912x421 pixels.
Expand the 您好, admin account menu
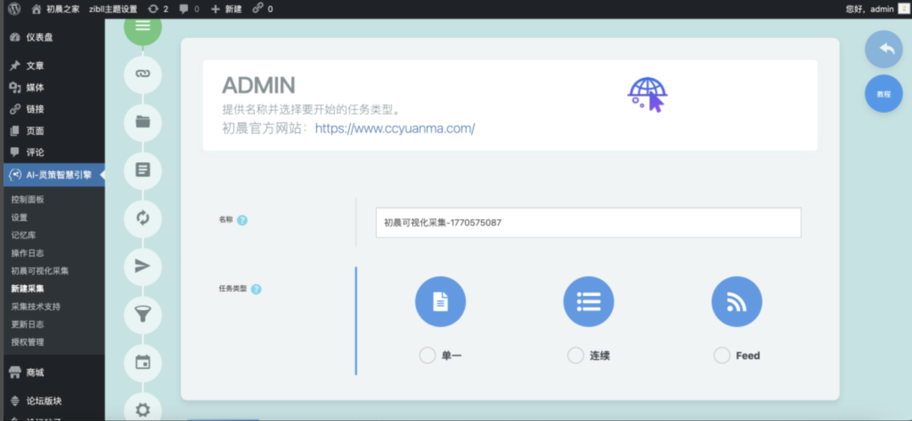(876, 9)
